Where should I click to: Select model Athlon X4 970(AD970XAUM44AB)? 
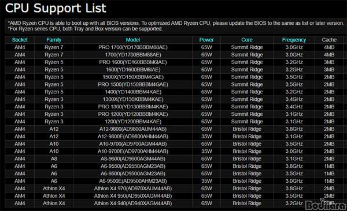(x=133, y=189)
